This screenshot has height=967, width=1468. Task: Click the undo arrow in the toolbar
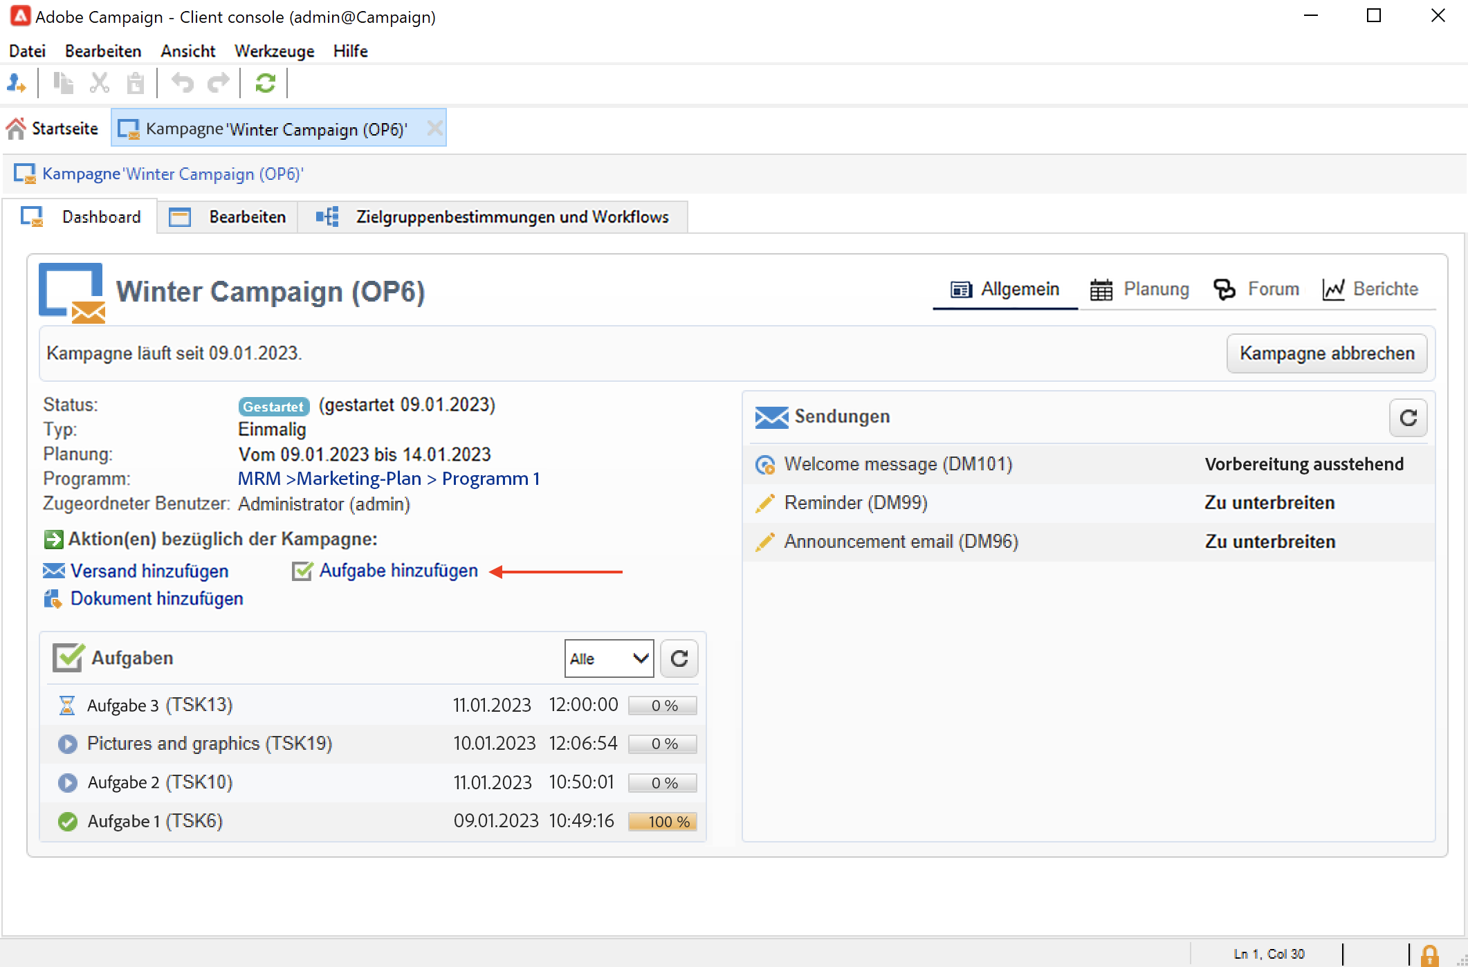point(183,84)
